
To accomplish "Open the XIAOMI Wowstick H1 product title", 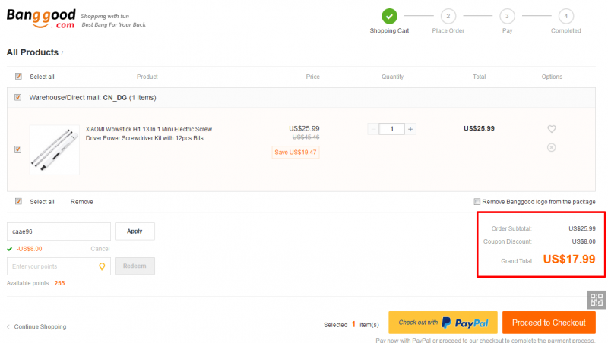I will tap(149, 134).
